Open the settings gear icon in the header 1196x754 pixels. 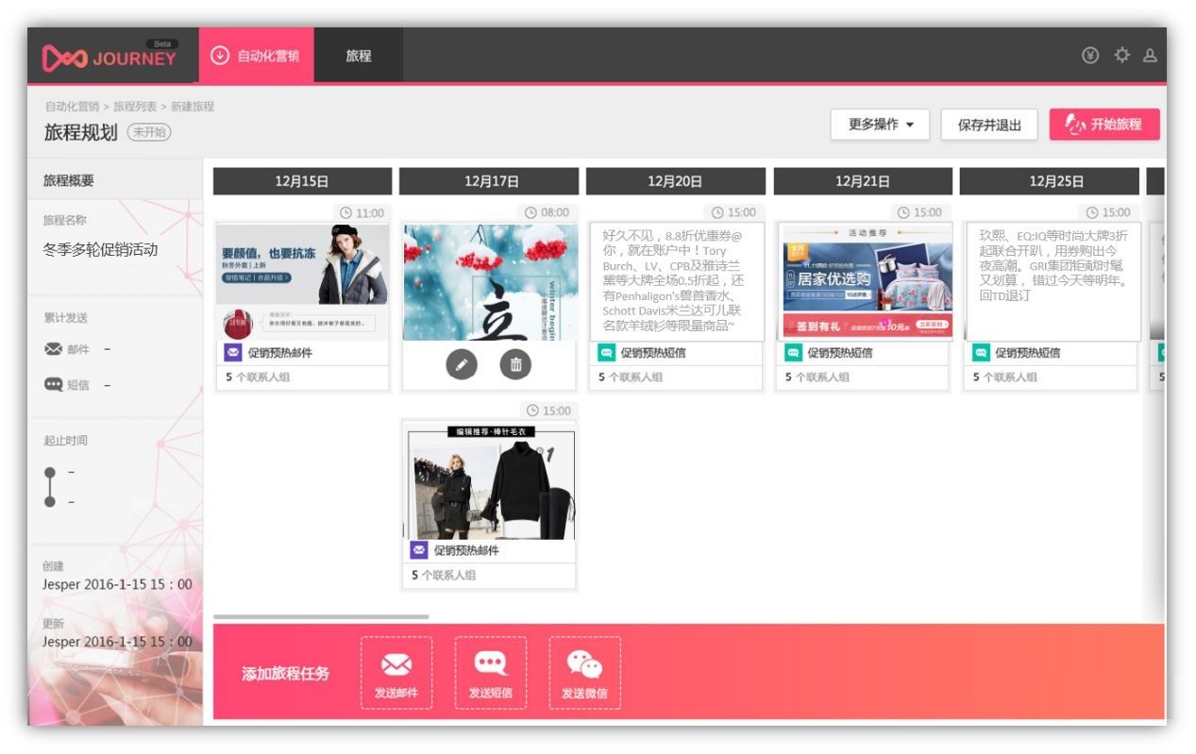pyautogui.click(x=1121, y=55)
